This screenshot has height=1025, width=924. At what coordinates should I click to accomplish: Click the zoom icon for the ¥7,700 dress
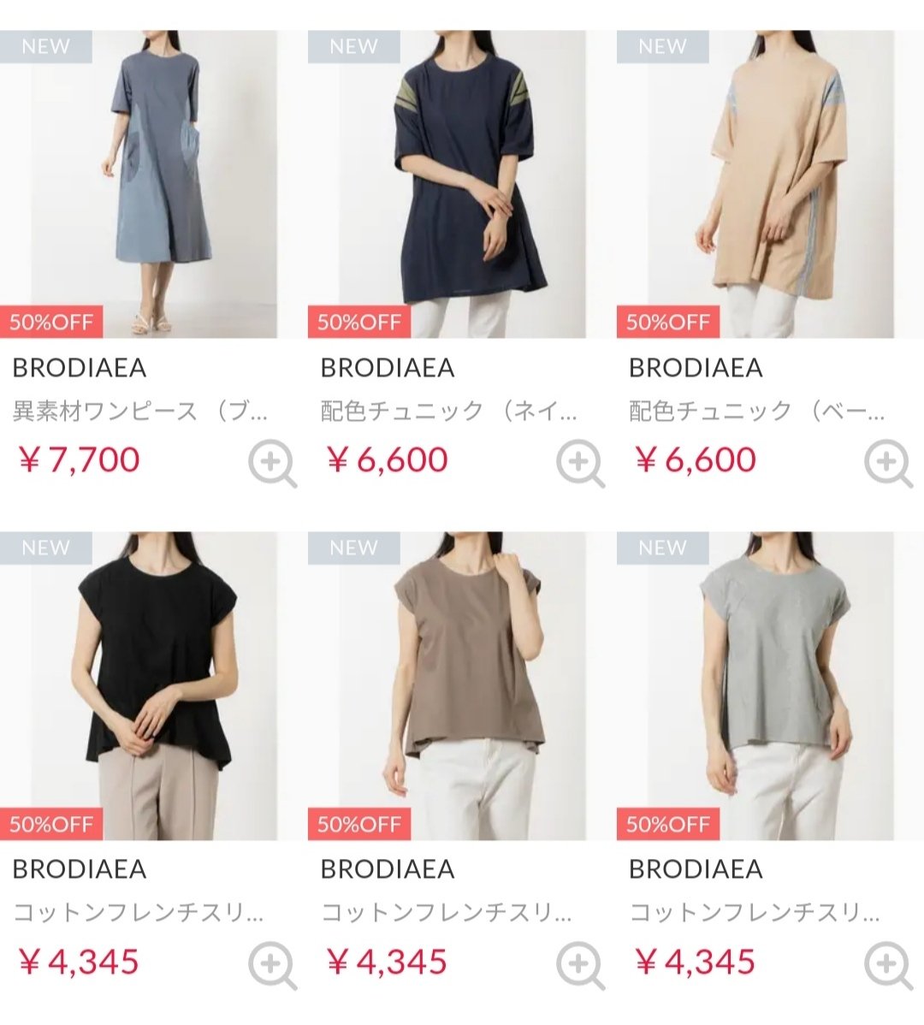(272, 464)
